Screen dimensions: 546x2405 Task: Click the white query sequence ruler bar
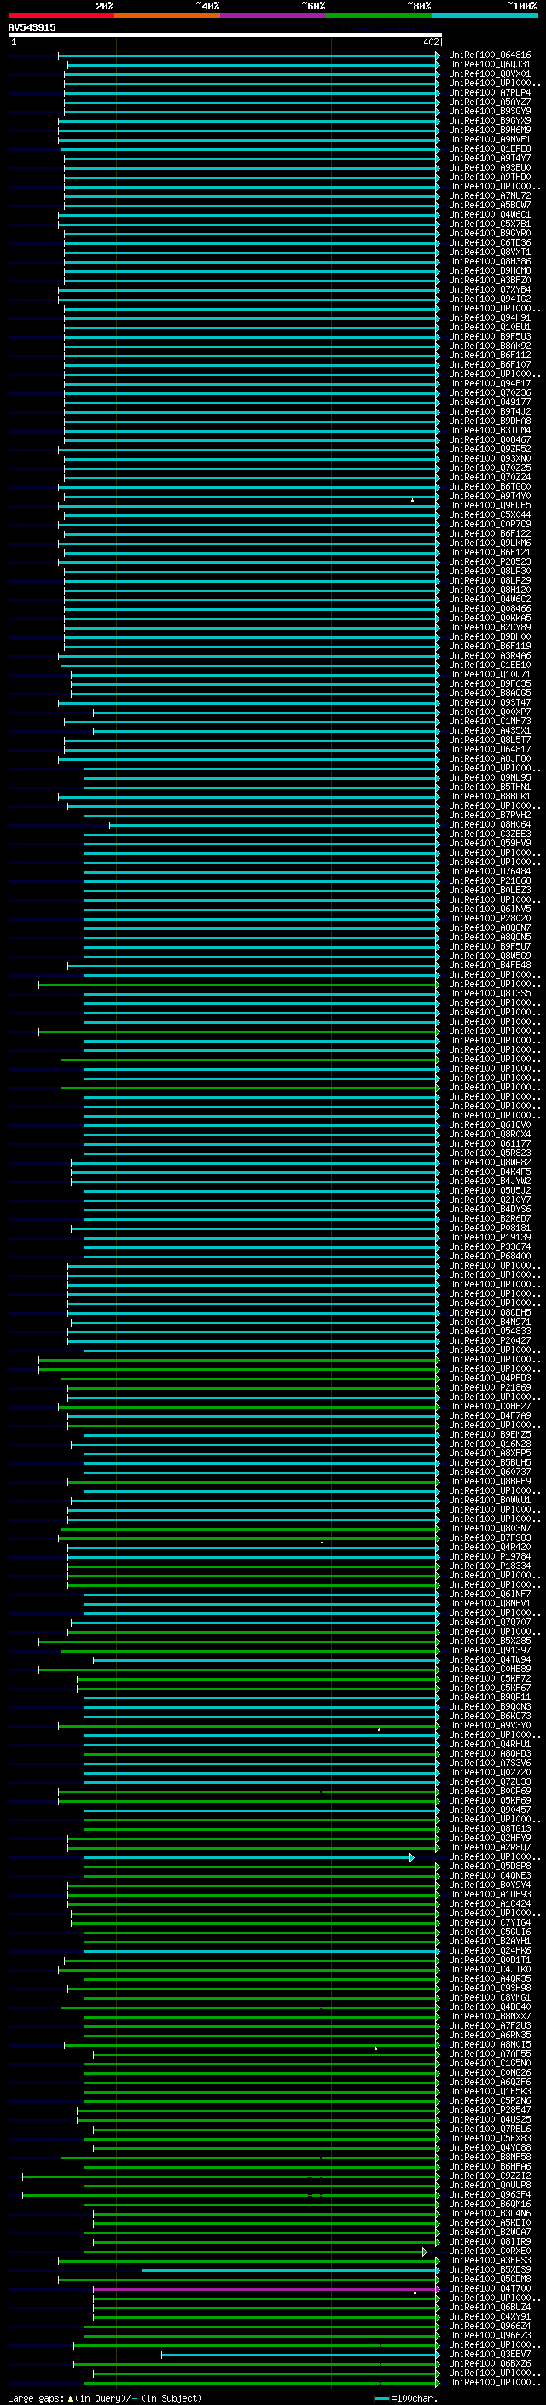(225, 34)
